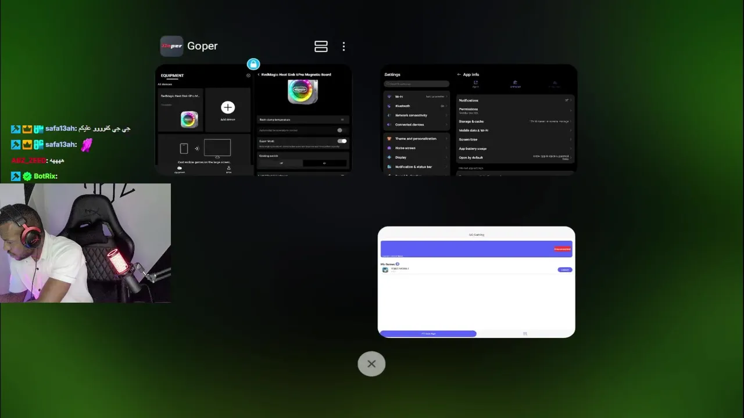744x418 pixels.
Task: Open Wi-Fi in Settings list
Action: point(417,96)
